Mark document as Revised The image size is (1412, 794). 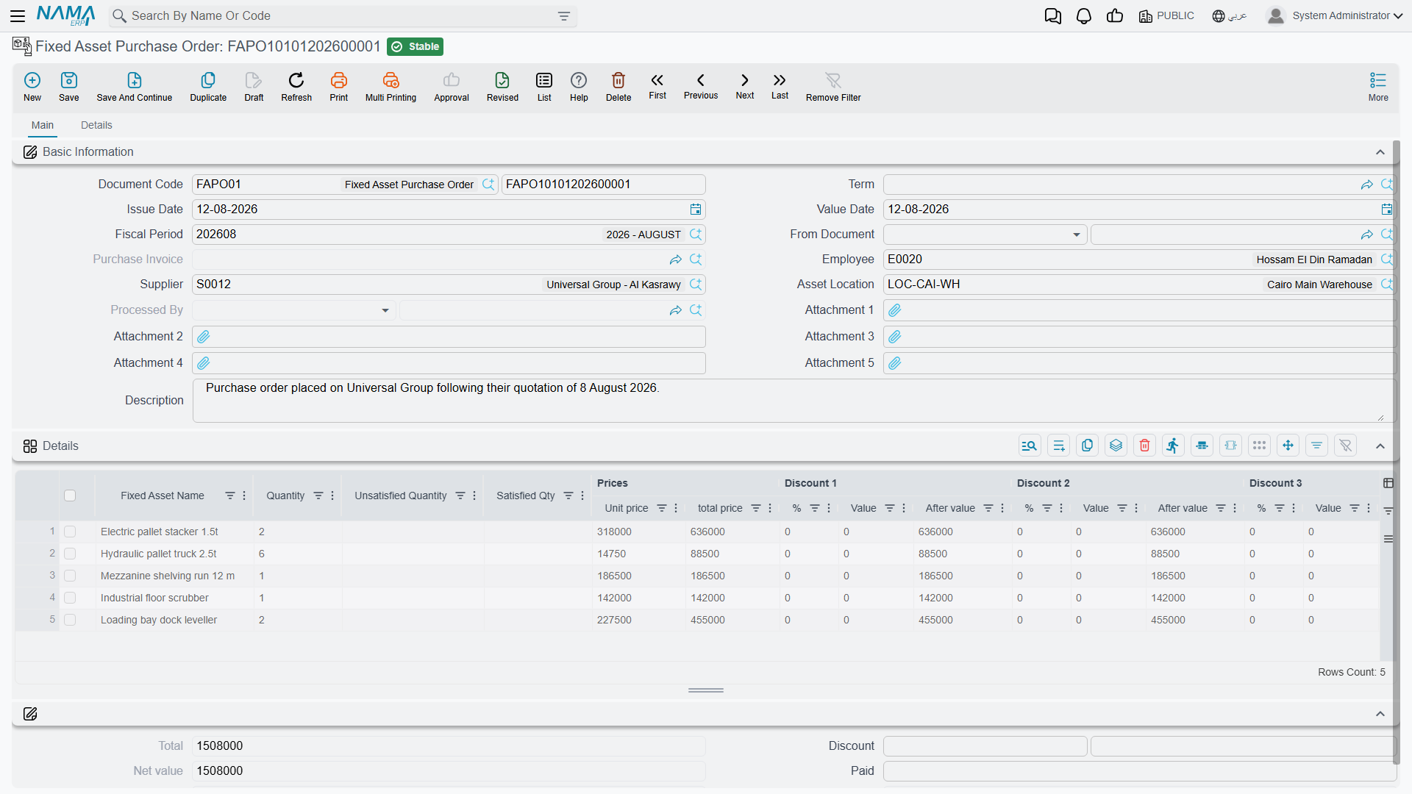click(502, 87)
